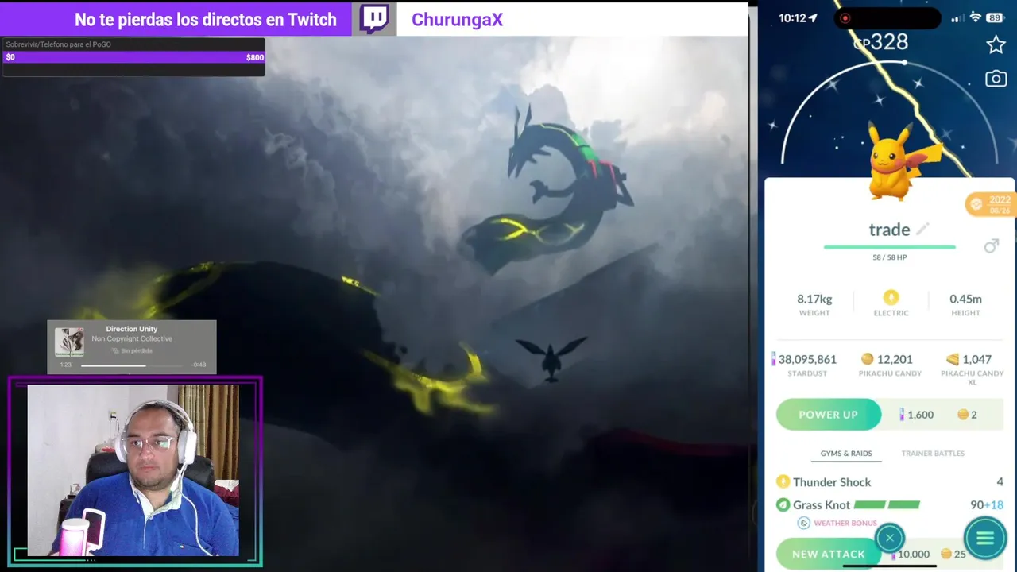Switch to the TRAINER BATTLES tab

[x=933, y=454]
